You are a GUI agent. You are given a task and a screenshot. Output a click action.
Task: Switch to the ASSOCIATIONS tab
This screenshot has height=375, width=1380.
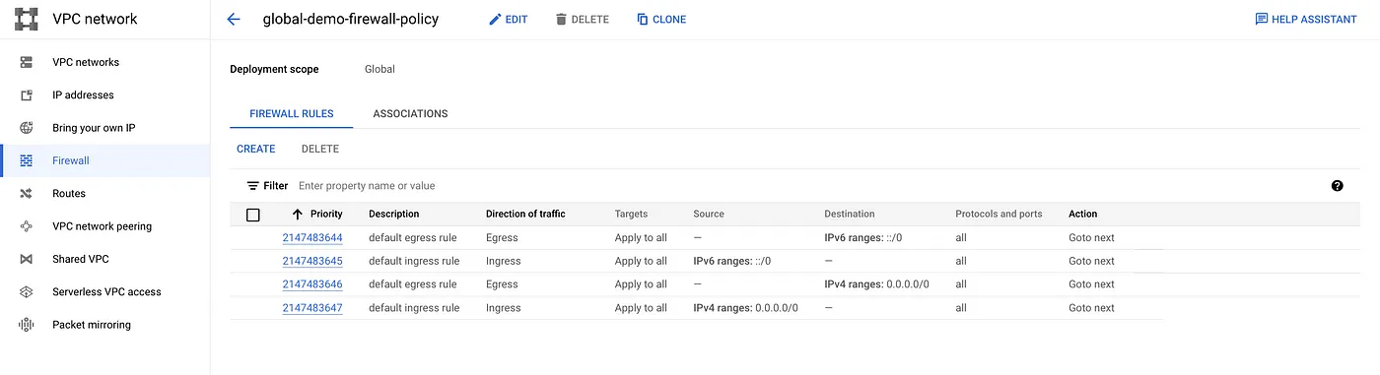click(410, 114)
